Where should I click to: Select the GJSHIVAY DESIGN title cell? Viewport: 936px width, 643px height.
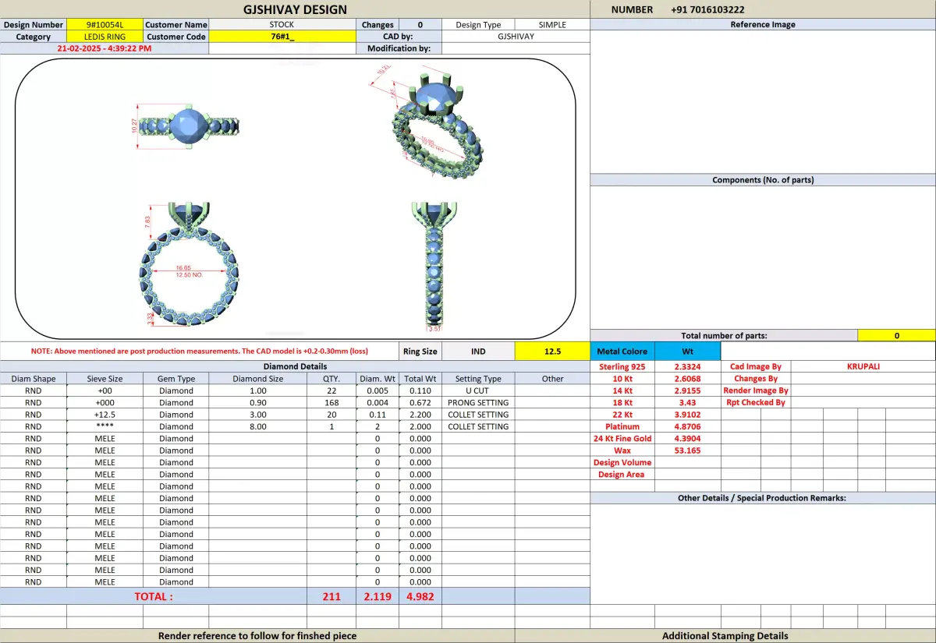[295, 9]
